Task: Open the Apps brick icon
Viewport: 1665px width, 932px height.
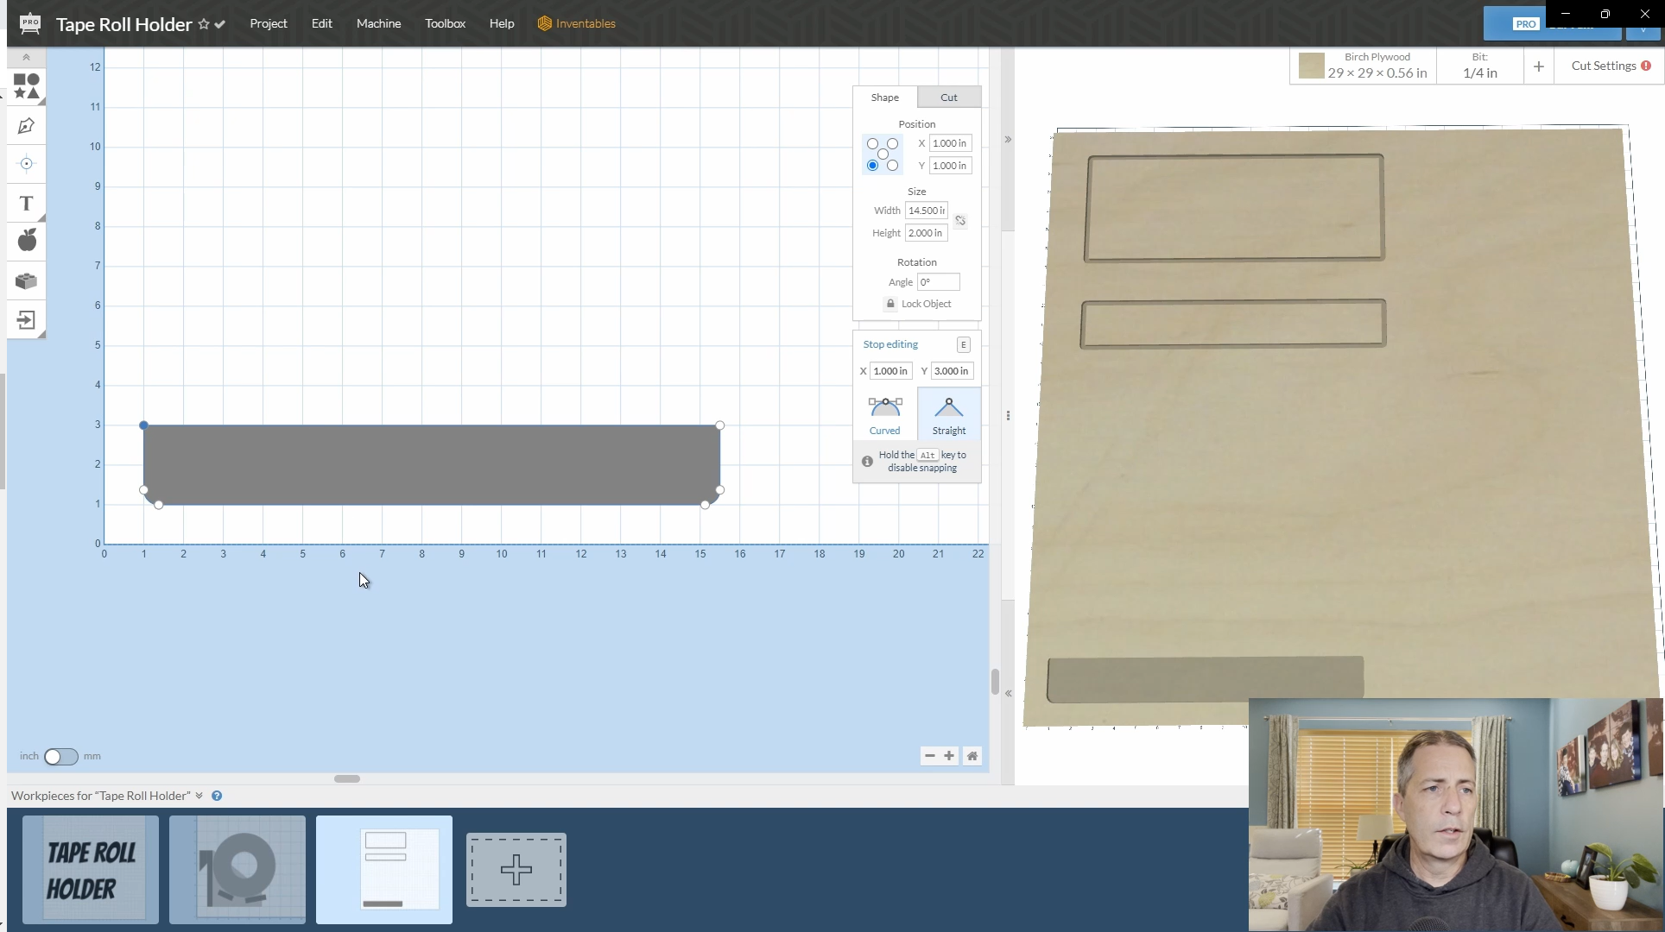Action: pos(26,281)
